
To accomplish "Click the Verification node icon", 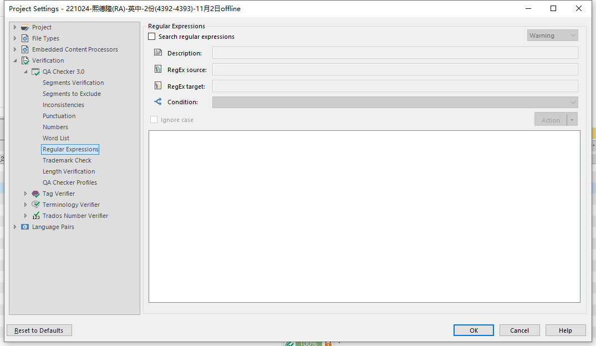I will (x=25, y=60).
